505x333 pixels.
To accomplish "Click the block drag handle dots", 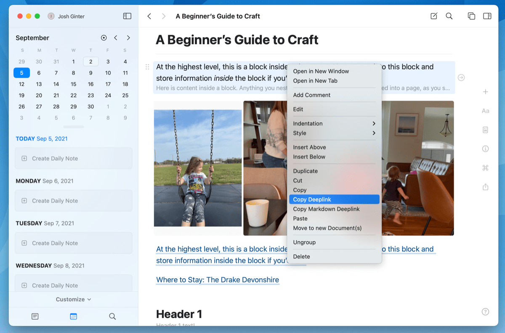I will click(x=147, y=67).
